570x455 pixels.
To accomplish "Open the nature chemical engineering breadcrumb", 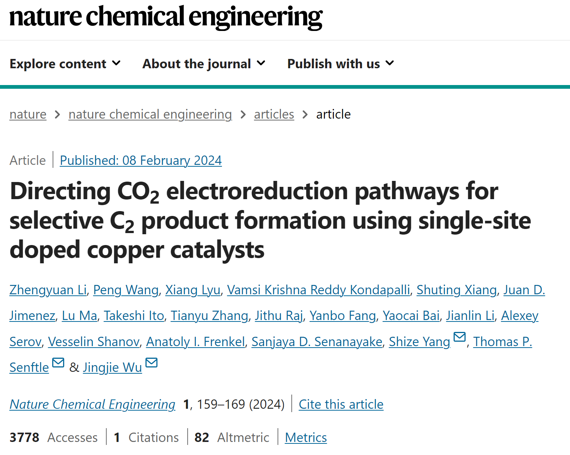I will (150, 114).
